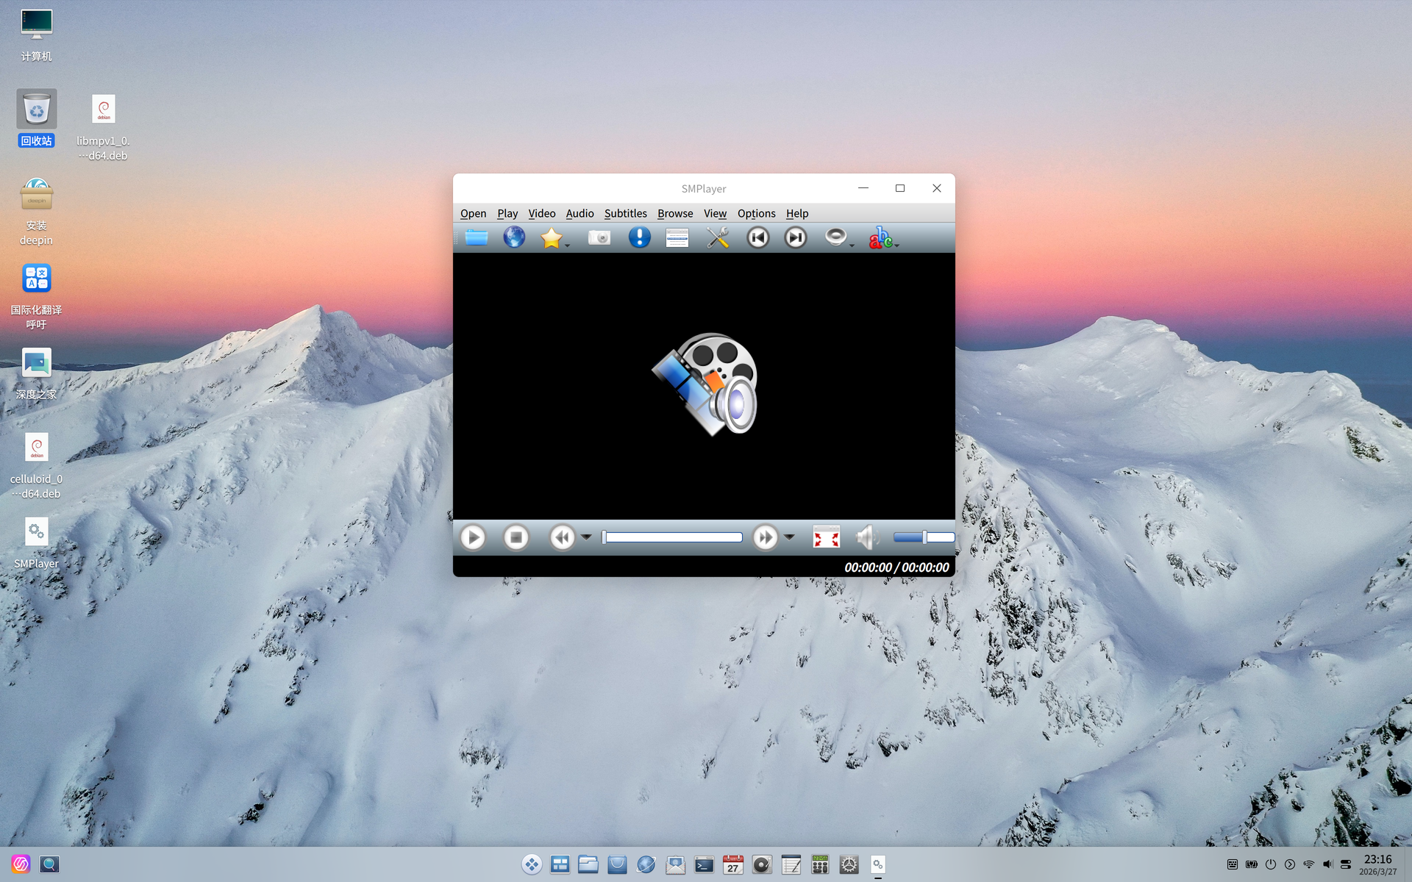1412x882 pixels.
Task: Open a file with the blue folder icon
Action: pyautogui.click(x=477, y=237)
